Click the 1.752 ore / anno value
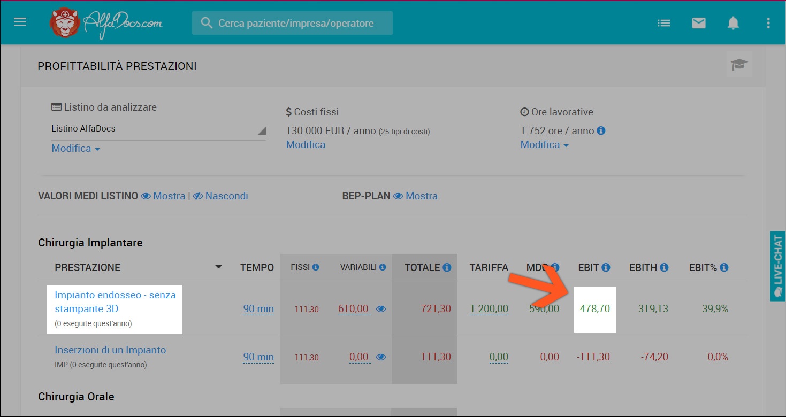The height and width of the screenshot is (417, 786). 557,130
